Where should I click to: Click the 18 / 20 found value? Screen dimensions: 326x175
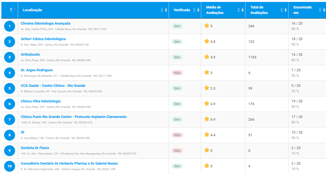coord(297,39)
